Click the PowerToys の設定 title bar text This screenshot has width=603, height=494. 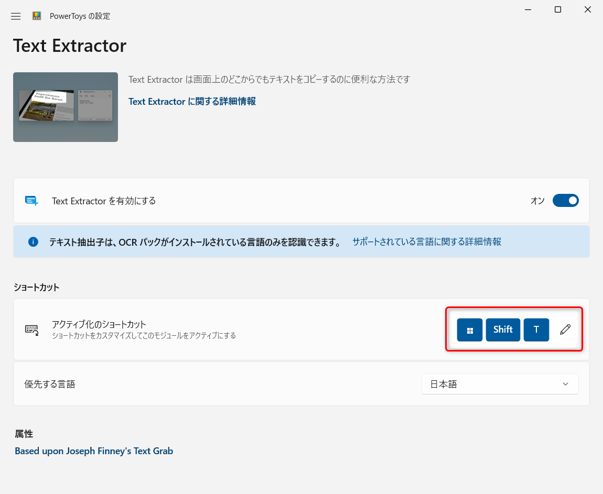click(x=80, y=16)
